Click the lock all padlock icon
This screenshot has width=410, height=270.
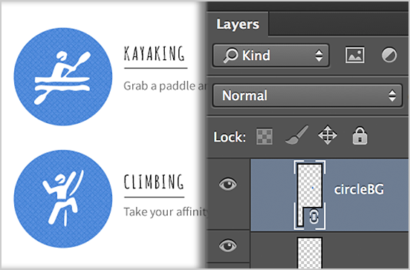click(359, 136)
